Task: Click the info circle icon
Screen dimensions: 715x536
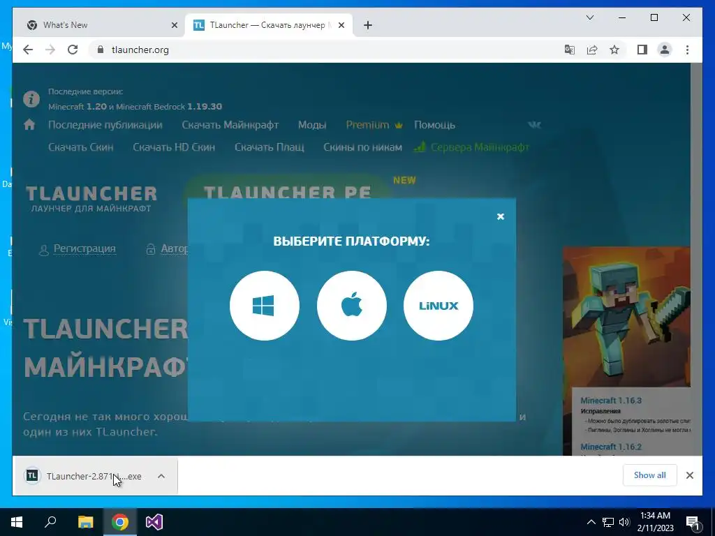Action: (x=31, y=99)
